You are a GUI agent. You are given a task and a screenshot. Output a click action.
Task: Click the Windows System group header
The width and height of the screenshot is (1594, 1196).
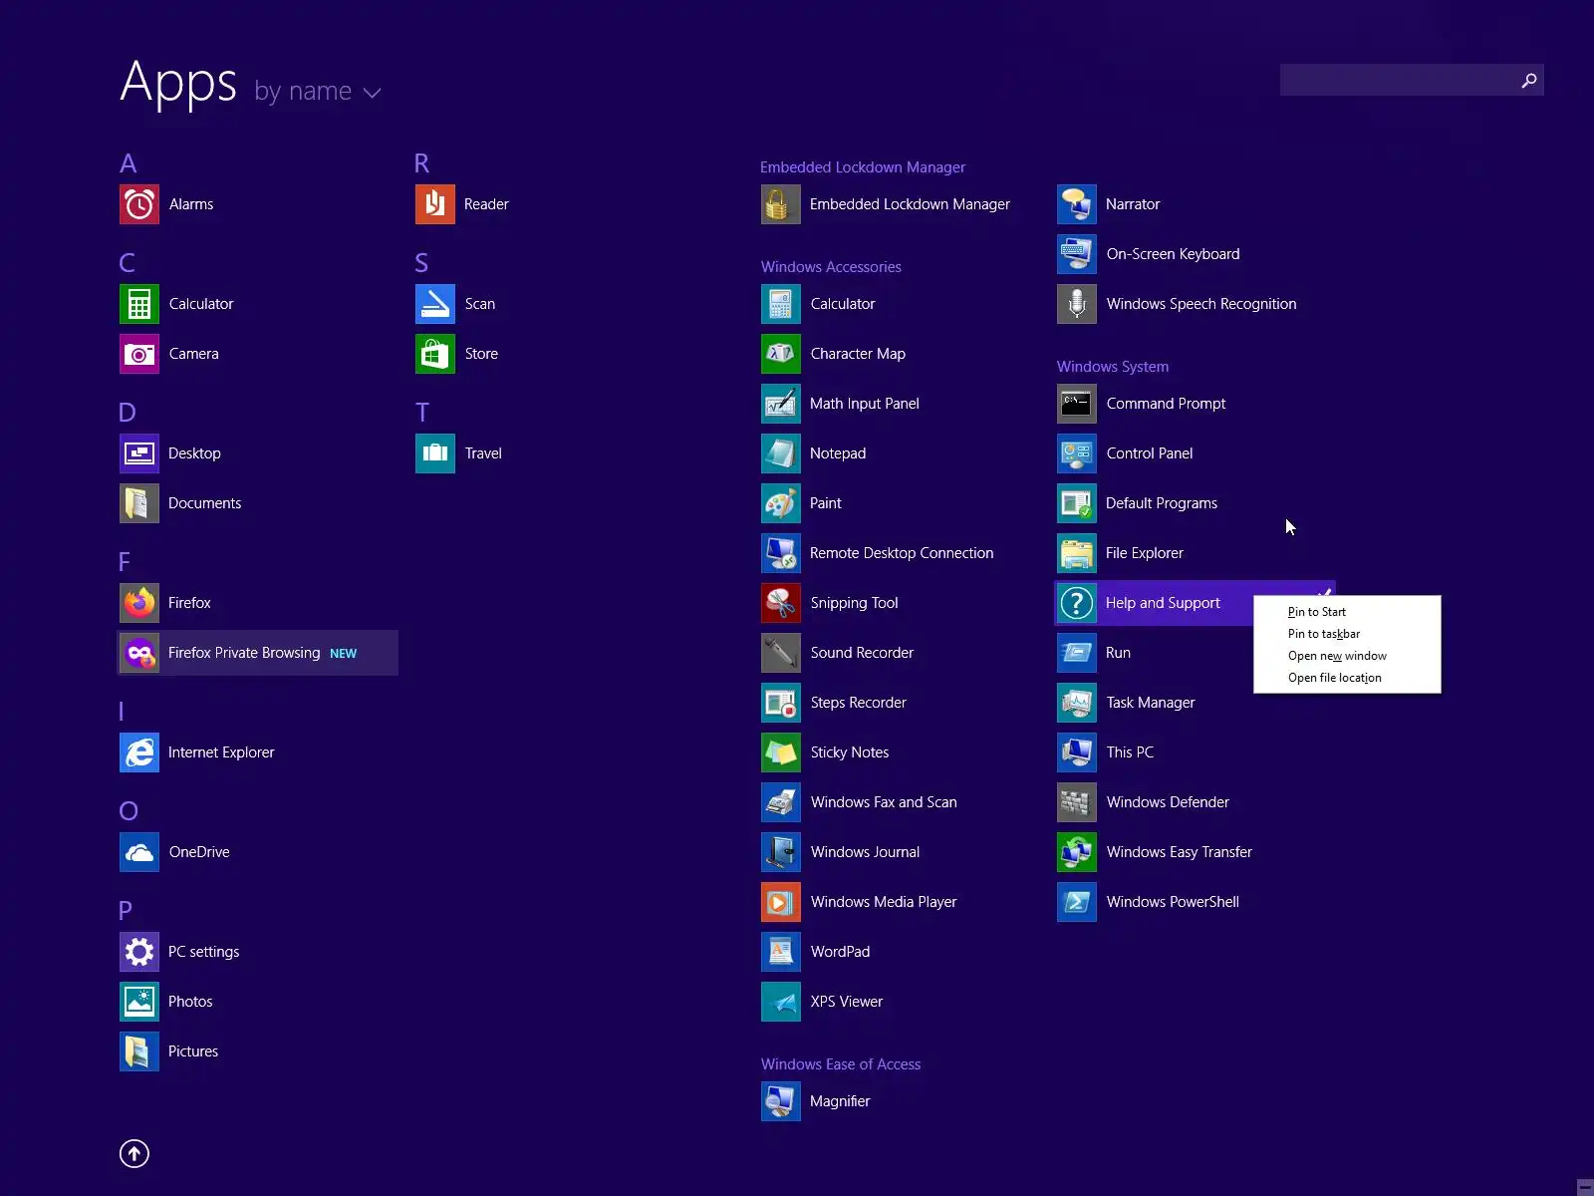point(1113,367)
